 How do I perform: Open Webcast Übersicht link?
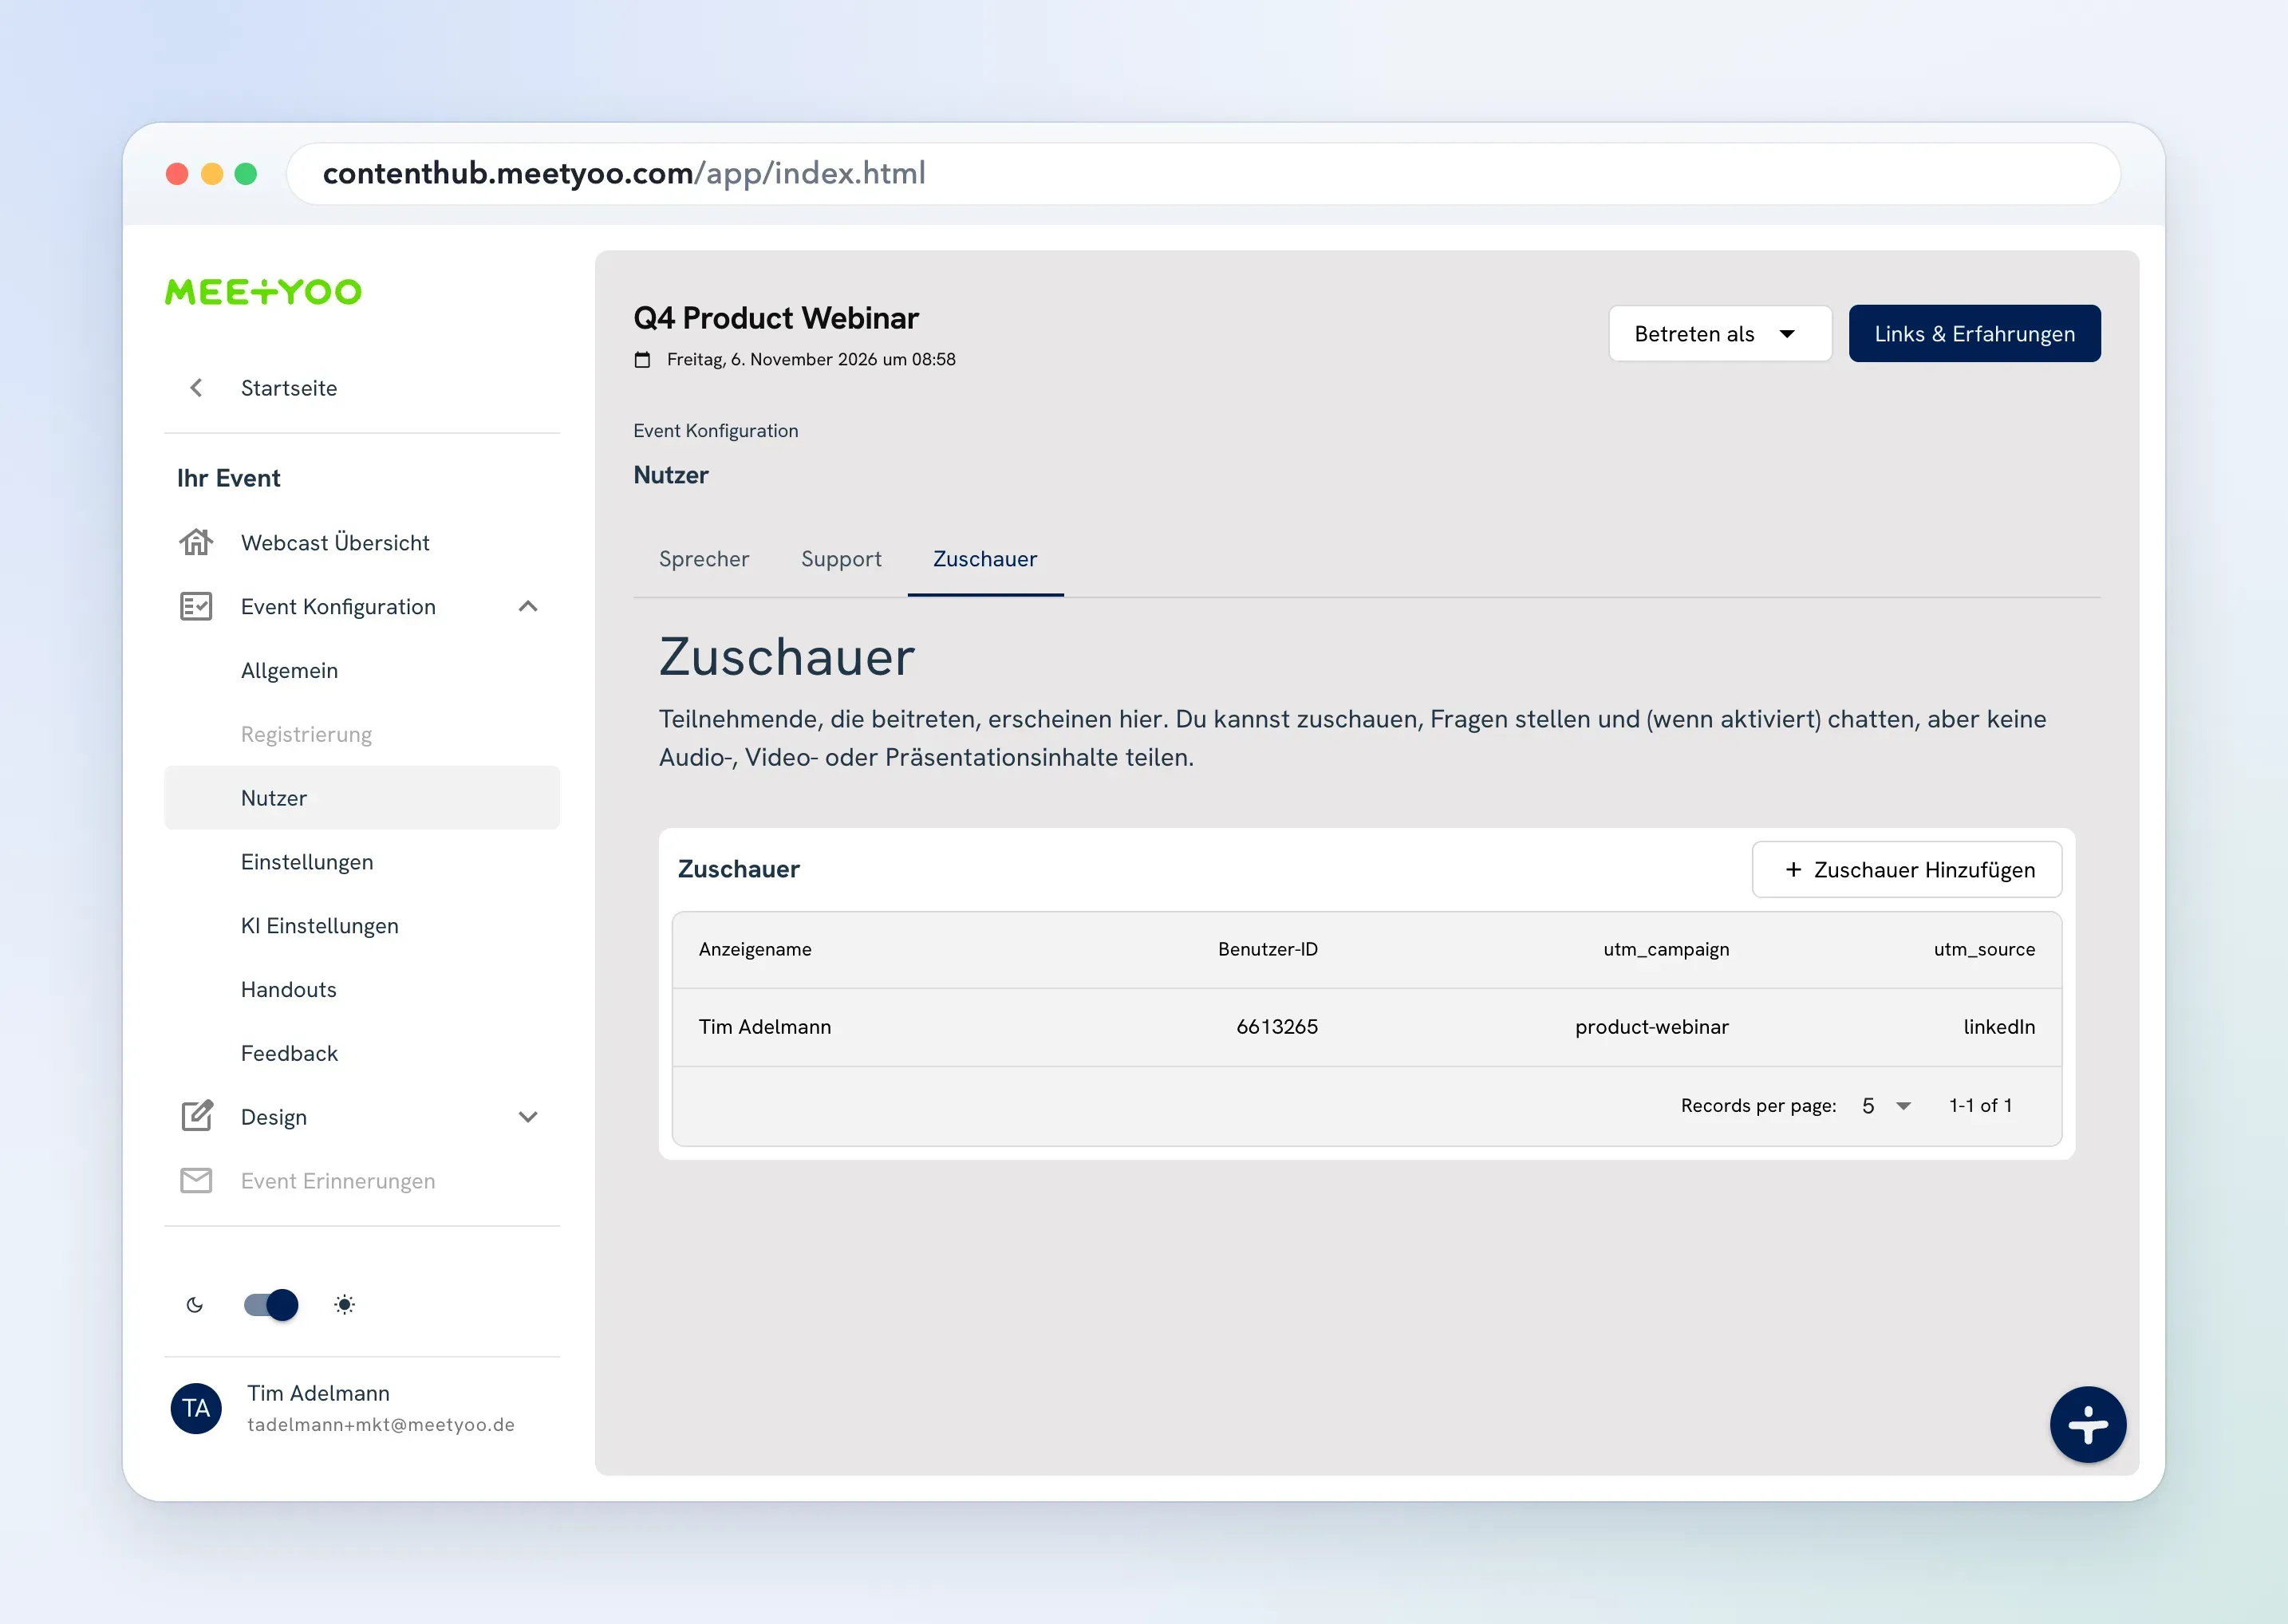click(x=335, y=542)
